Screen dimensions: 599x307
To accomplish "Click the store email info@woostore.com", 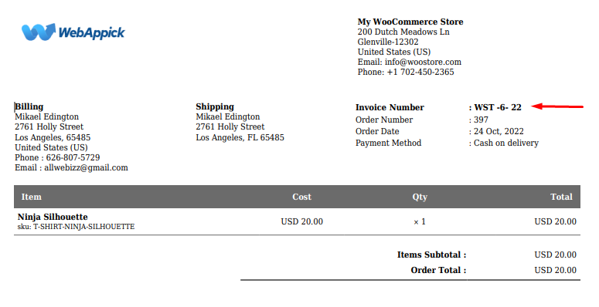I will [423, 62].
